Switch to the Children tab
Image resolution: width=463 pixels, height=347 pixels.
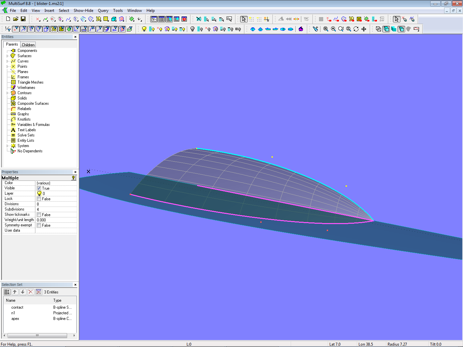pos(28,45)
